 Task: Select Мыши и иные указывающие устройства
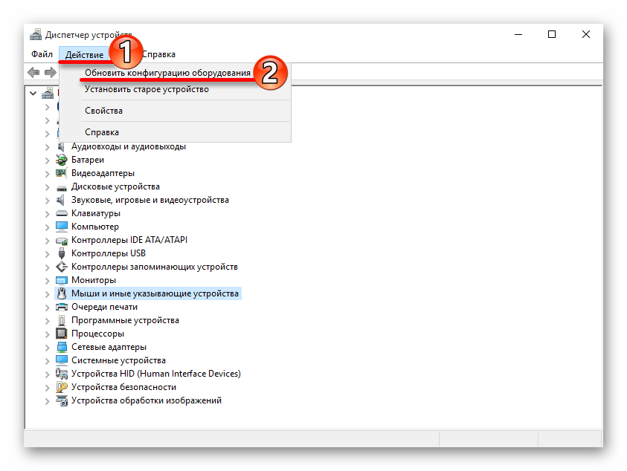pos(155,293)
